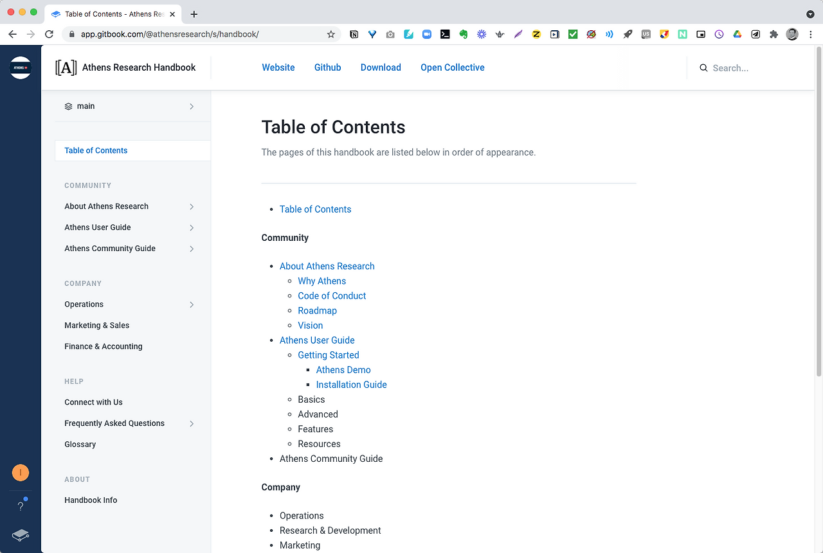This screenshot has height=553, width=823.
Task: Open the Google Drive extension
Action: coord(737,34)
